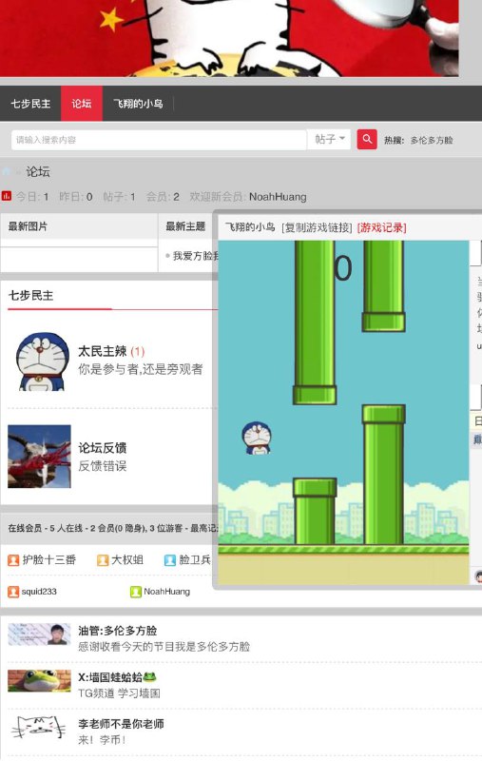Click online member 护脸十三番
Image resolution: width=482 pixels, height=761 pixels.
[49, 559]
